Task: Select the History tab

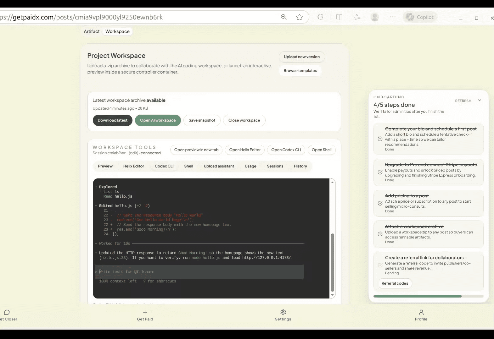Action: tap(300, 166)
